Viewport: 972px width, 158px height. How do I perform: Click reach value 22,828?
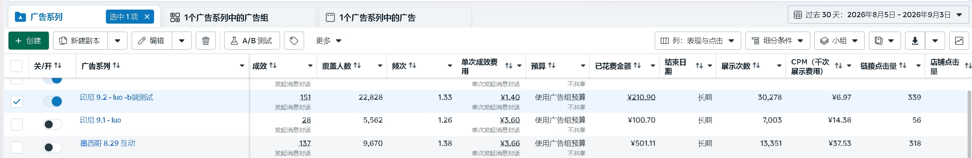[x=371, y=97]
